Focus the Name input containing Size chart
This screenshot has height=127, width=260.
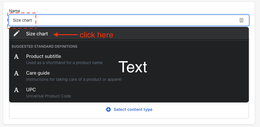[x=129, y=20]
